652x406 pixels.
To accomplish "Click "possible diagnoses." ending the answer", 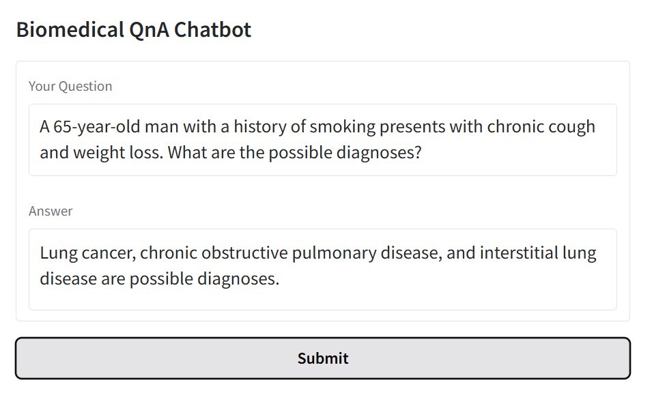I will pyautogui.click(x=204, y=279).
